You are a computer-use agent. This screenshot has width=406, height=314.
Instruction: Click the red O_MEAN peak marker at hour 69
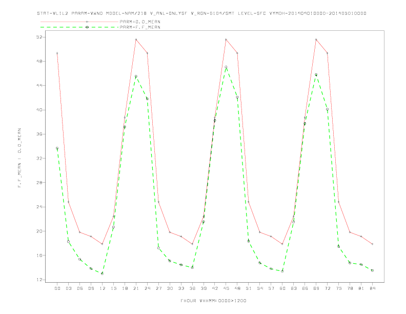pyautogui.click(x=316, y=40)
